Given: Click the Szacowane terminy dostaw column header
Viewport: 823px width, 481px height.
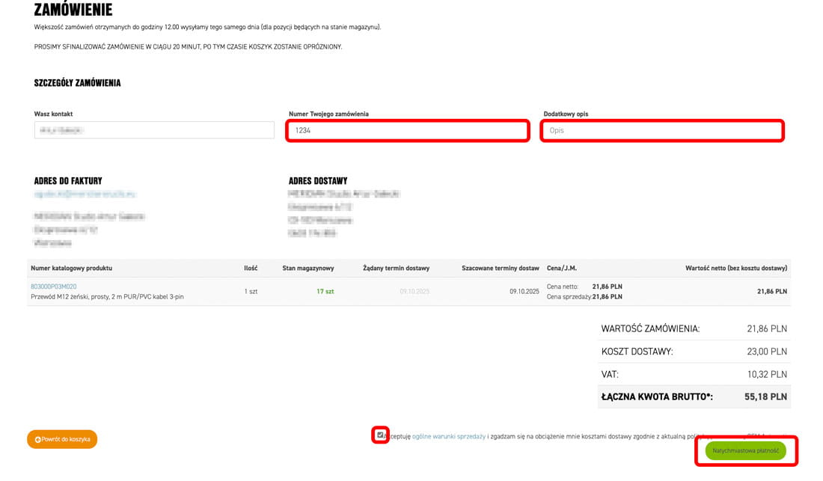Looking at the screenshot, I should (500, 268).
